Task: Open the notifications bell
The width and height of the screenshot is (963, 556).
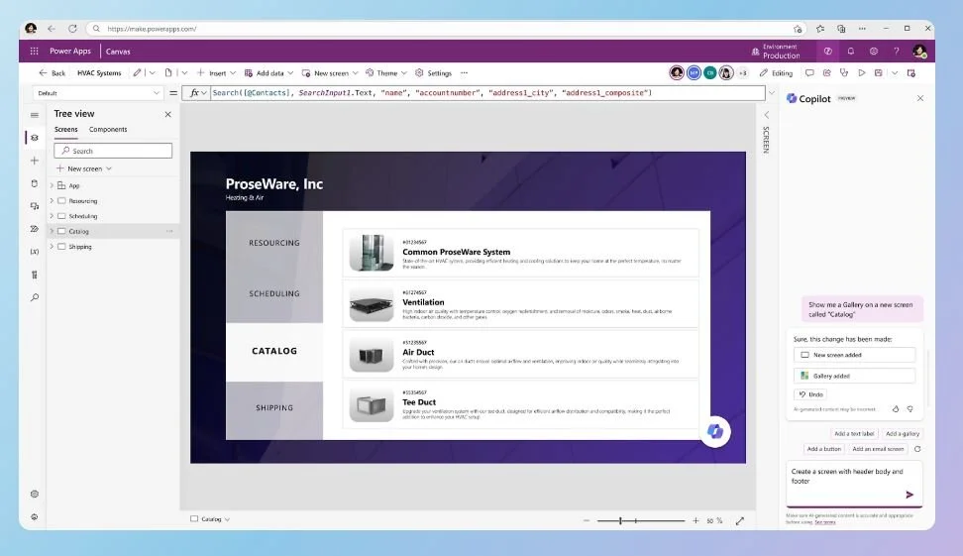Action: click(x=851, y=51)
